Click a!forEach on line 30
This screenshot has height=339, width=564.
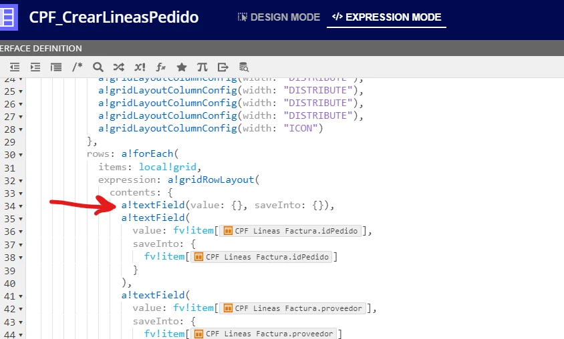147,153
